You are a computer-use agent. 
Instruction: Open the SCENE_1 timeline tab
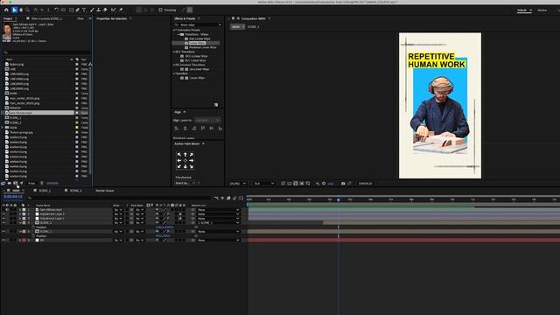45,191
